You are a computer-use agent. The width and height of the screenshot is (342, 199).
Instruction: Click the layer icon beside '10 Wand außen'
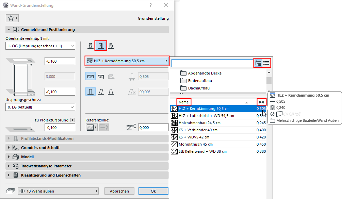[11, 191]
